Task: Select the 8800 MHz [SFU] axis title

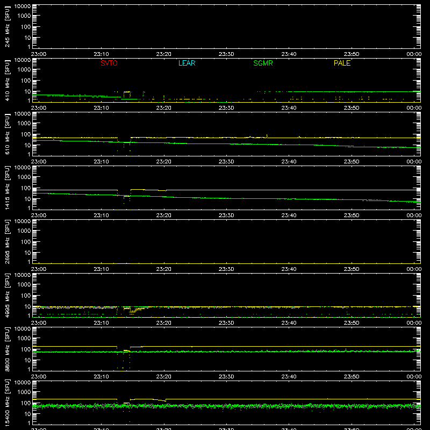Action: [8, 349]
